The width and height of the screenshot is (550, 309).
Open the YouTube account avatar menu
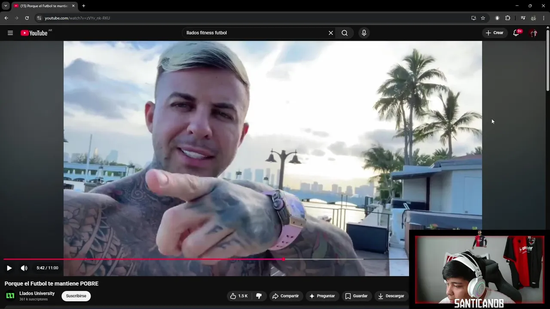534,33
